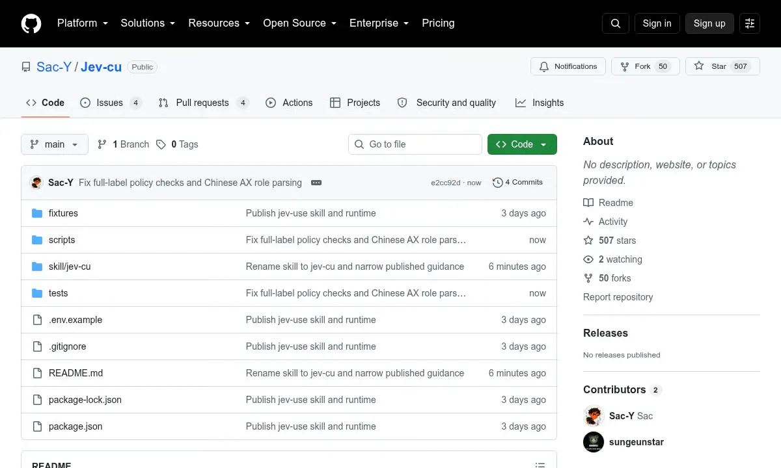Open sungeunstar contributor profile
Viewport: 781px width, 468px height.
pos(637,442)
